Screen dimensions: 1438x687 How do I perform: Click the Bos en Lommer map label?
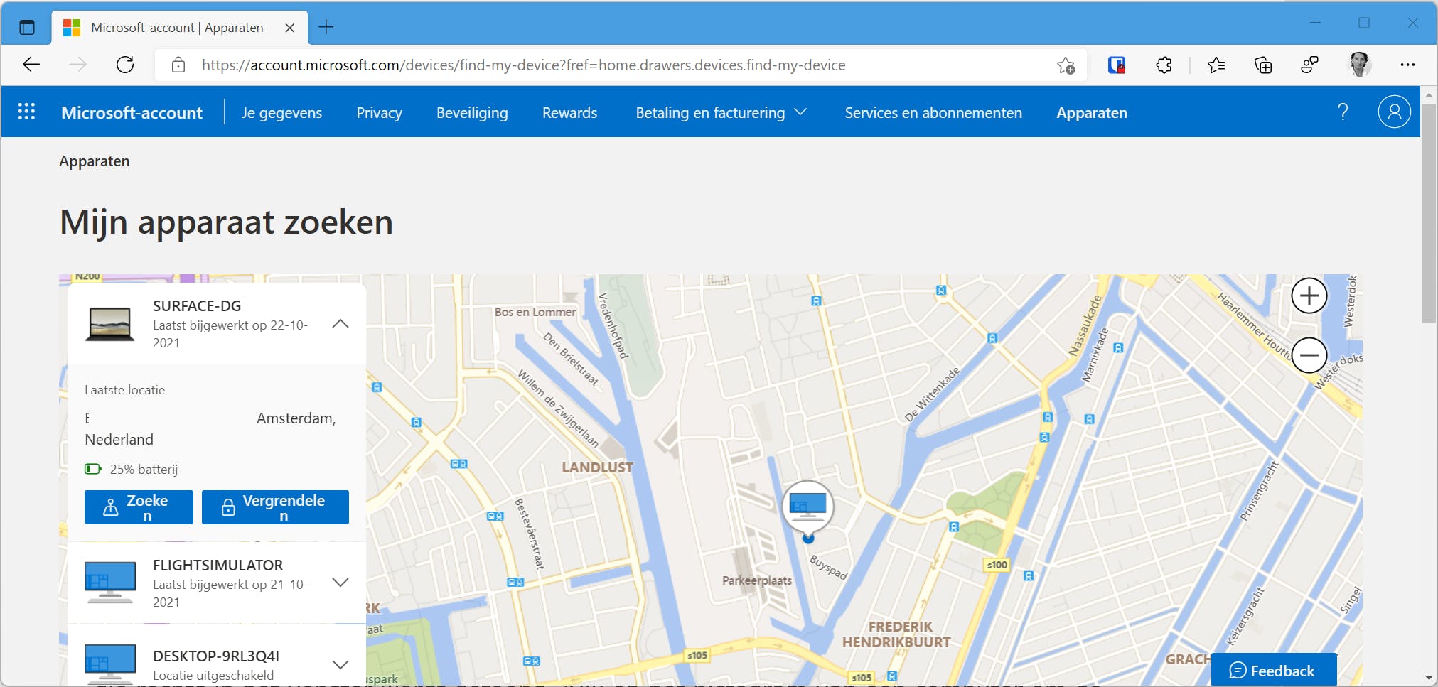[x=535, y=312]
